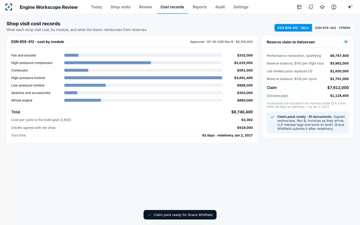Click Reserve balance $142 per flight hour
This screenshot has width=360, height=225.
tap(308, 63)
